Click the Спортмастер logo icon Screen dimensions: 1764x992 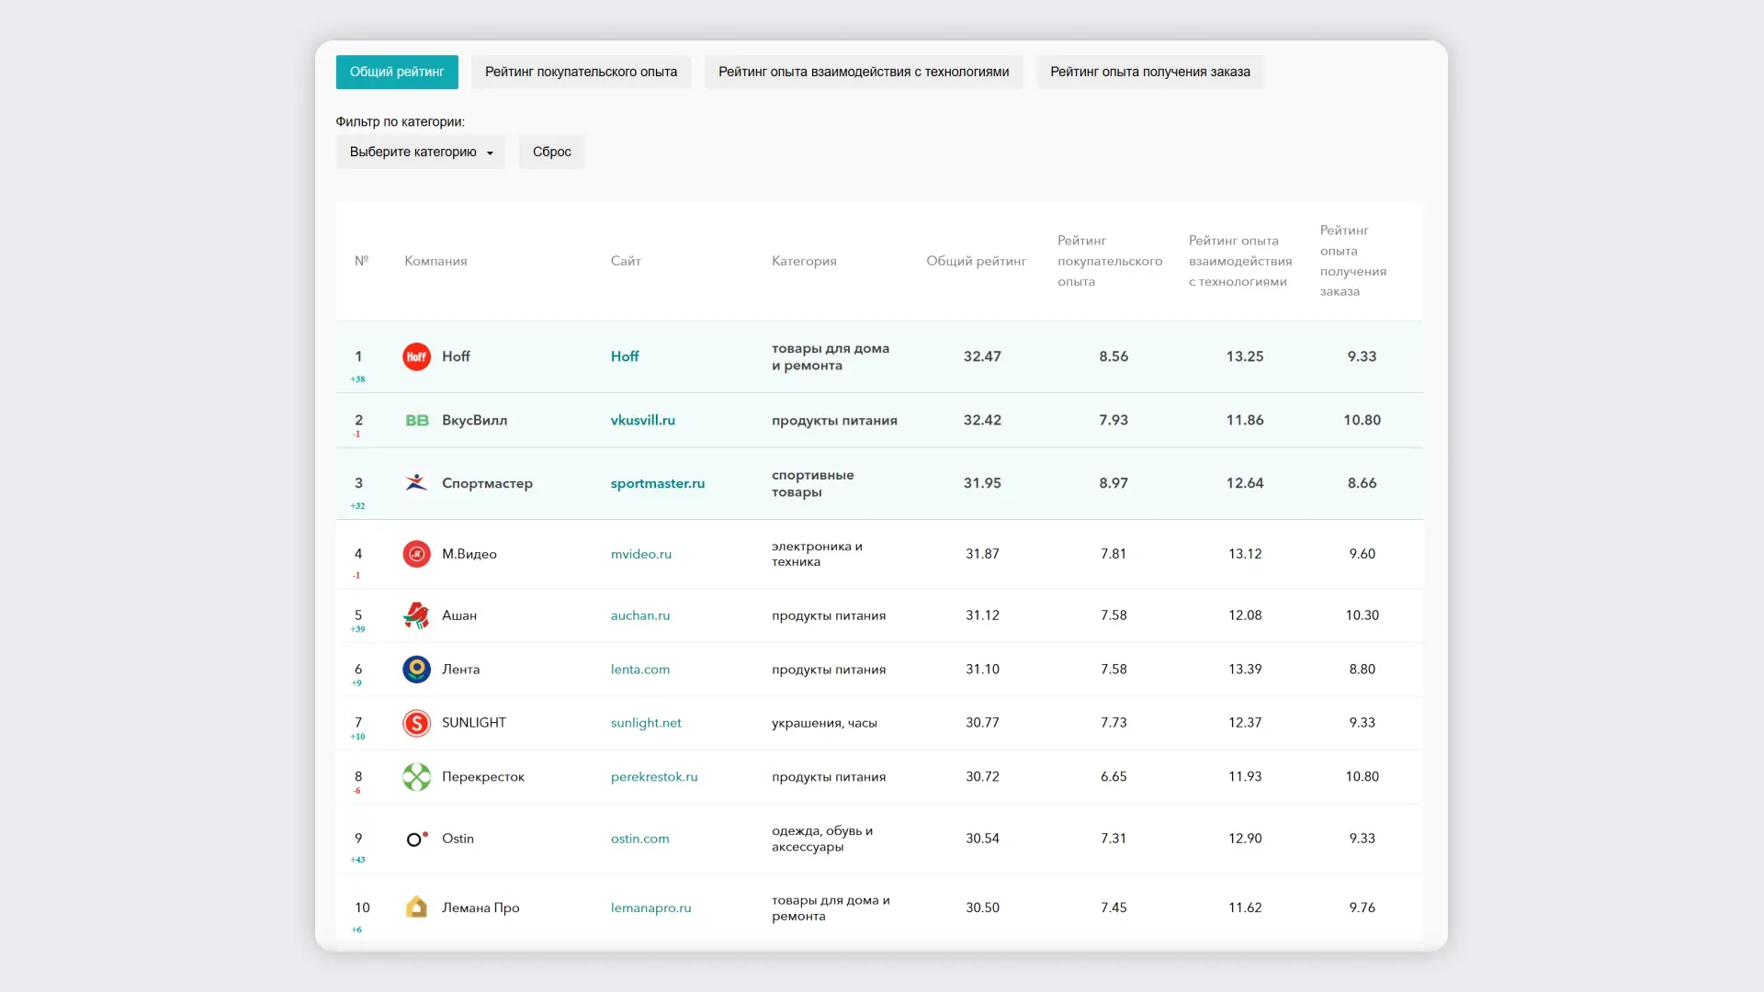click(416, 483)
